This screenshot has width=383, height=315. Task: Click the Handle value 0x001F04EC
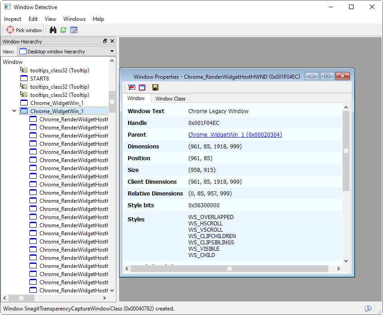[204, 123]
